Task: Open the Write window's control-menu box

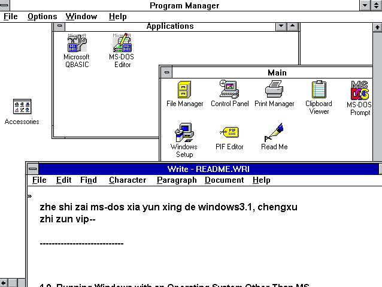Action: [32, 168]
